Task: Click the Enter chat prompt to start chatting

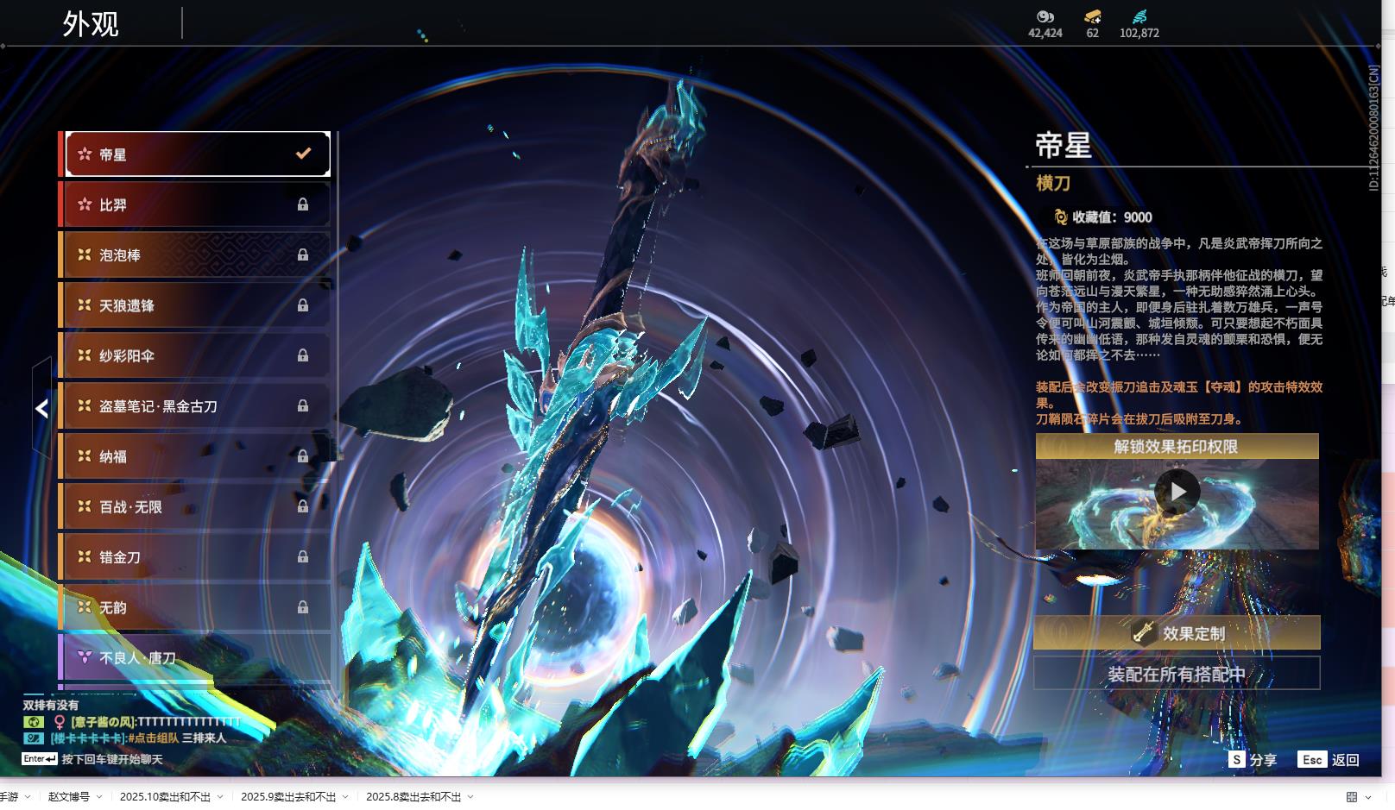Action: click(92, 759)
